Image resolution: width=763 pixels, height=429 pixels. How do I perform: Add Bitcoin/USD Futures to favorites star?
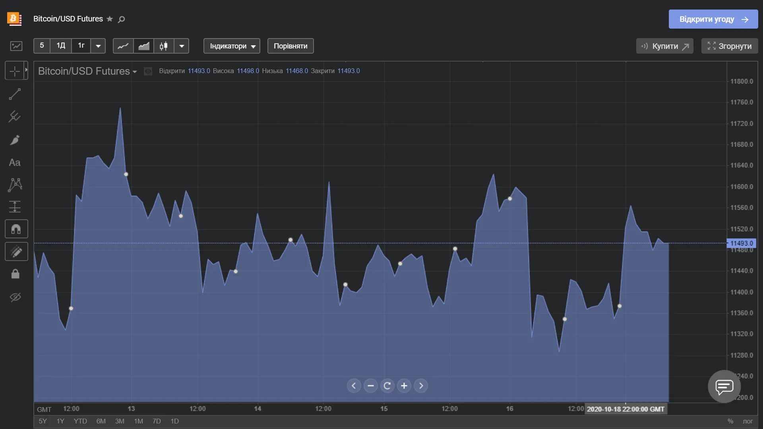[110, 19]
